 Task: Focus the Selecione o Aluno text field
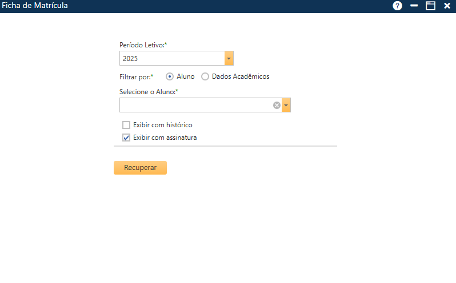pos(194,105)
